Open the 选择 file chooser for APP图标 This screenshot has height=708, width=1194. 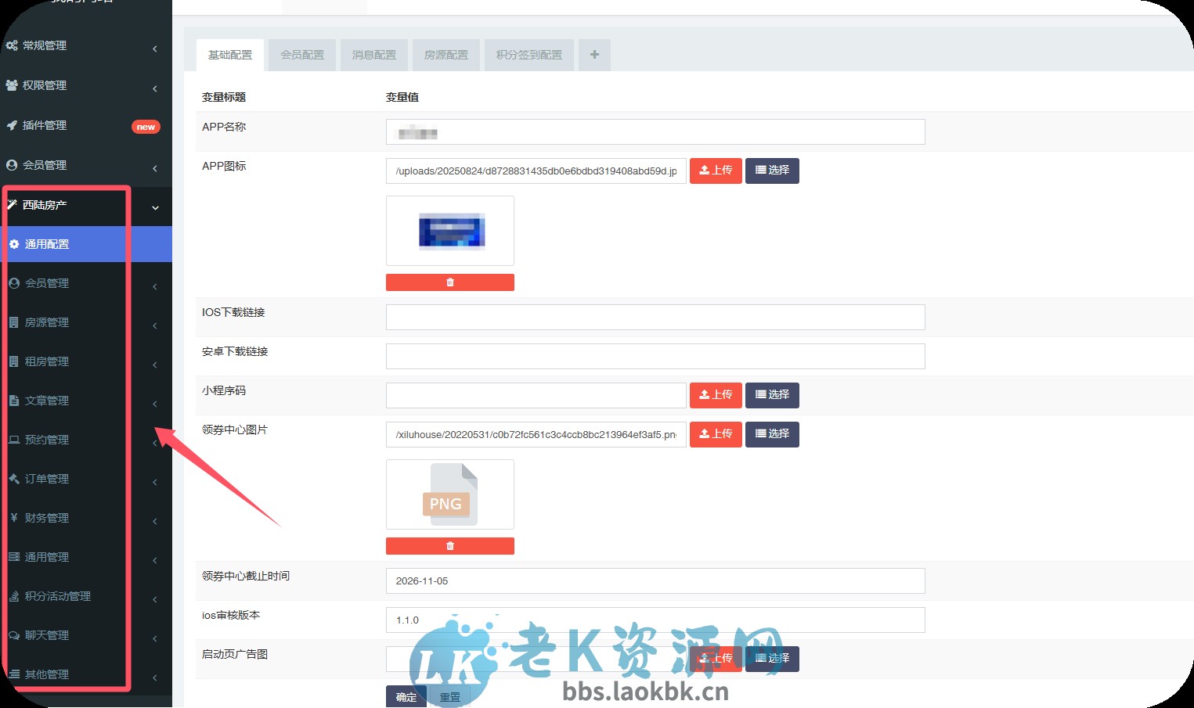pyautogui.click(x=771, y=171)
